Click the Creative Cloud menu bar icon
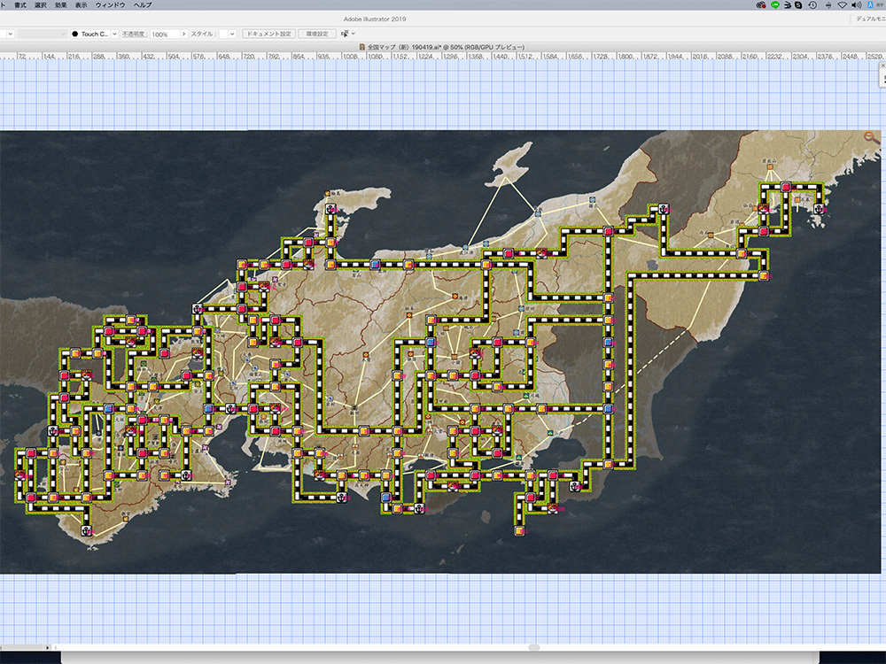The image size is (886, 664). (761, 4)
